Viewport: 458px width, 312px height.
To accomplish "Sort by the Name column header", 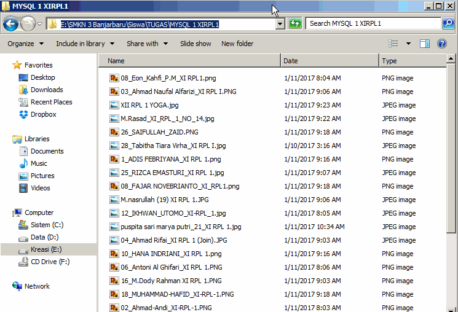I will point(189,61).
